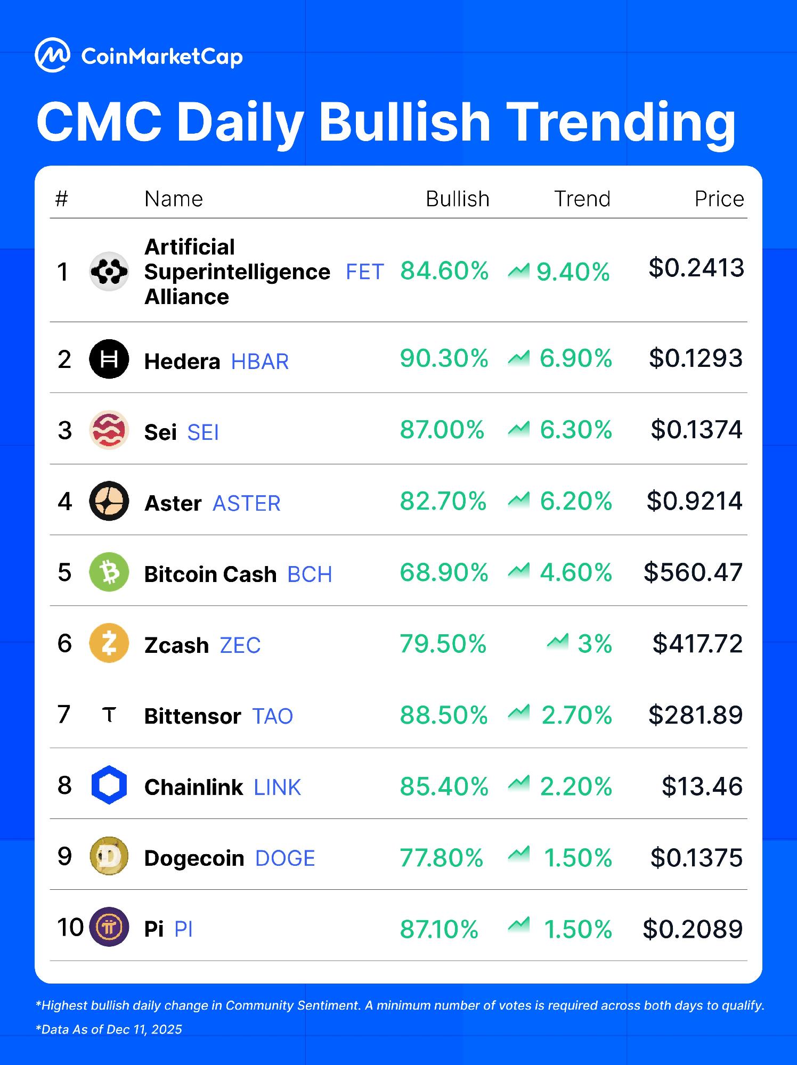Click the FET ticker symbol

[364, 272]
